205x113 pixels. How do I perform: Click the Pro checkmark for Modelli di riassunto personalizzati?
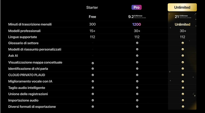point(137,49)
